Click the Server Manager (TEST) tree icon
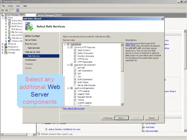 (x=2, y=15)
